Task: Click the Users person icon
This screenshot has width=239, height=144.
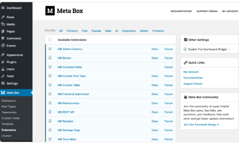Action: coord(3,69)
